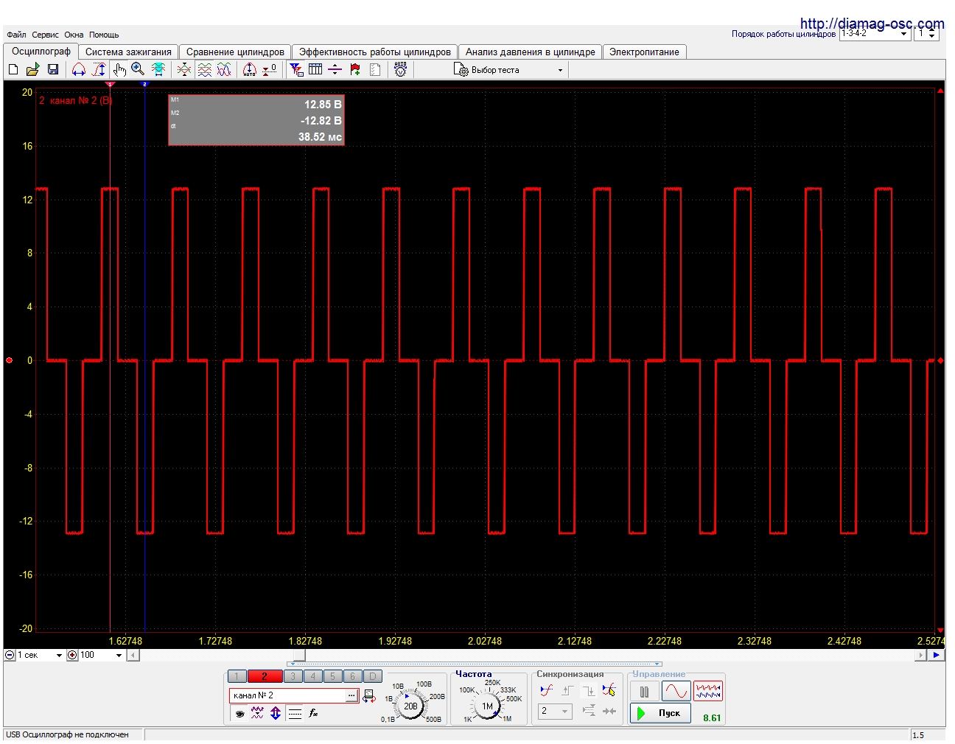This screenshot has width=955, height=744.
Task: Open the filter funnel tool
Action: (296, 69)
